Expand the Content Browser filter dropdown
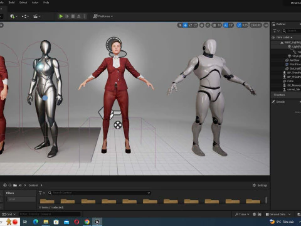301x226 pixels. tap(42, 193)
